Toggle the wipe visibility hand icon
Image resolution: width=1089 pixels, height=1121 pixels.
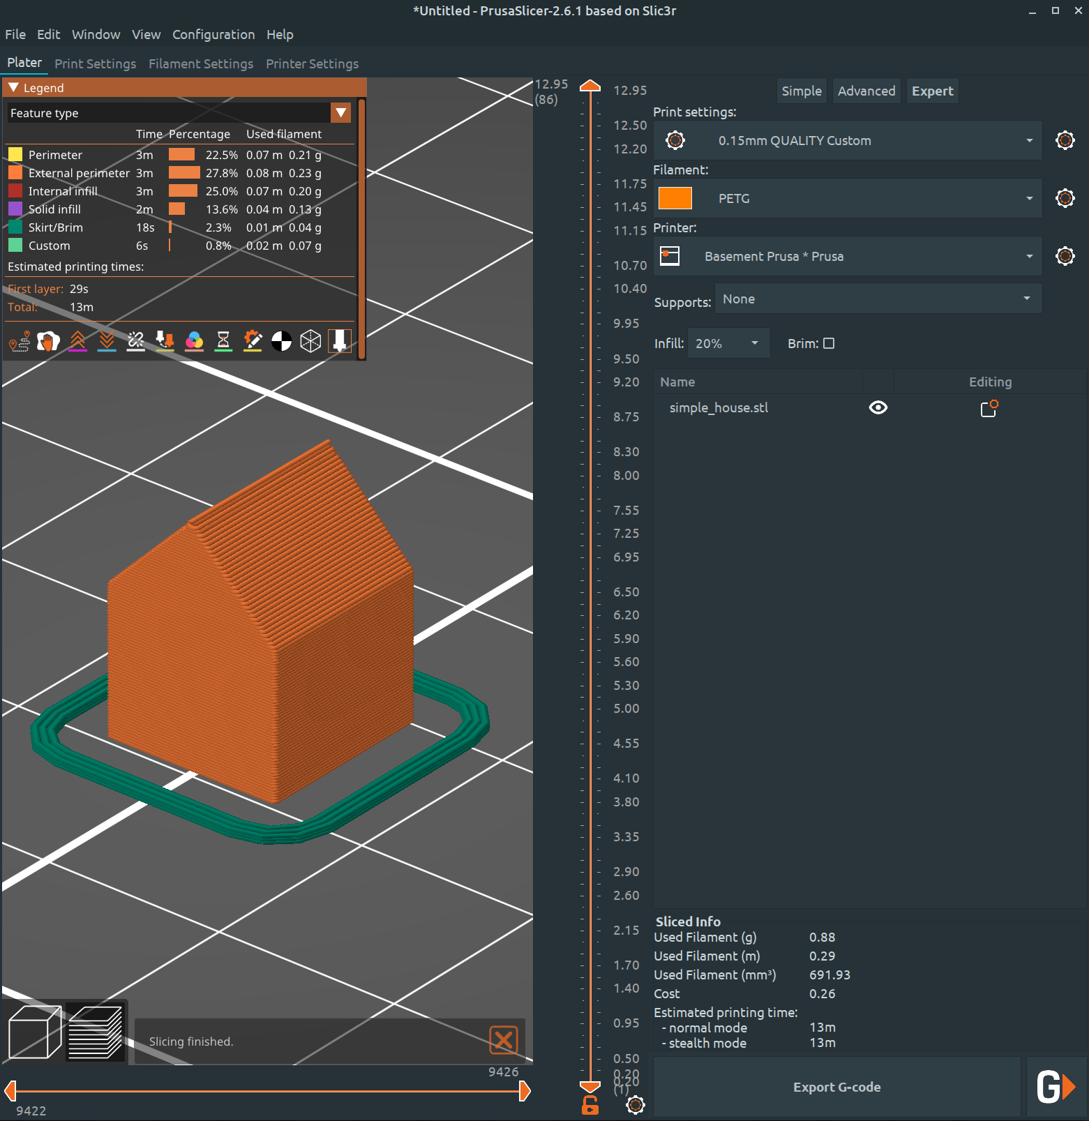[48, 341]
